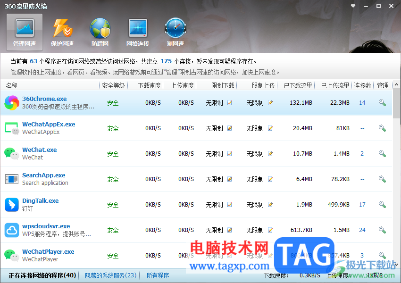
Task: Edit upload limit for WeChat.exe
Action: click(x=270, y=154)
